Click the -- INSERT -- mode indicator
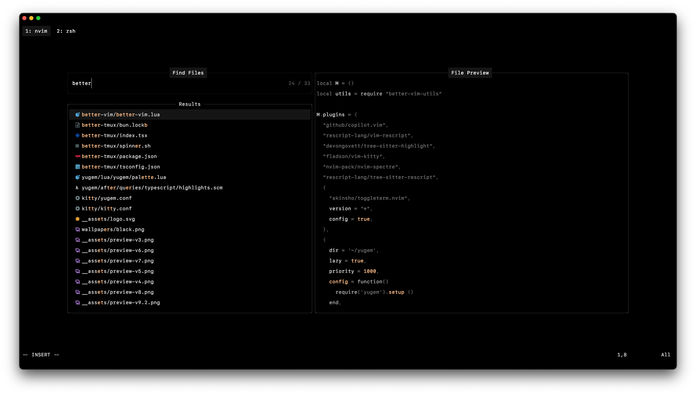696x395 pixels. coord(41,355)
